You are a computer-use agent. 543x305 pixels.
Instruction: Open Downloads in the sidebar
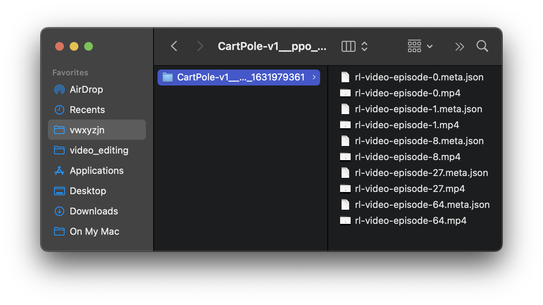[97, 211]
